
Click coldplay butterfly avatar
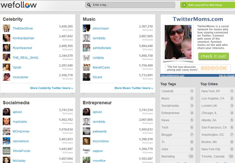coord(86,57)
